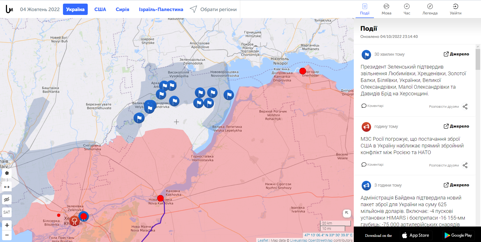Click the red marker at Enerhodar
This screenshot has width=481, height=242.
point(303,71)
